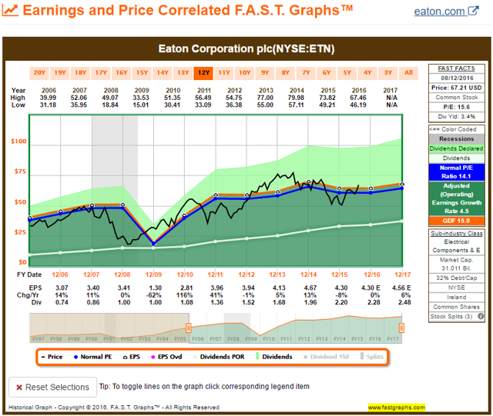Image resolution: width=493 pixels, height=416 pixels.
Task: Toggle the green Dividends legend item
Action: point(274,357)
